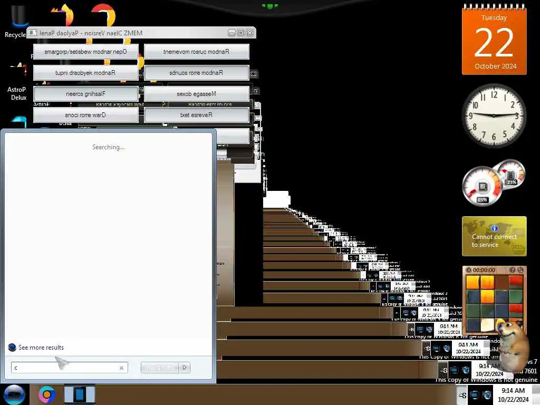Switch to the MEMZ panel taskbar button
The image size is (540, 405).
[80, 394]
